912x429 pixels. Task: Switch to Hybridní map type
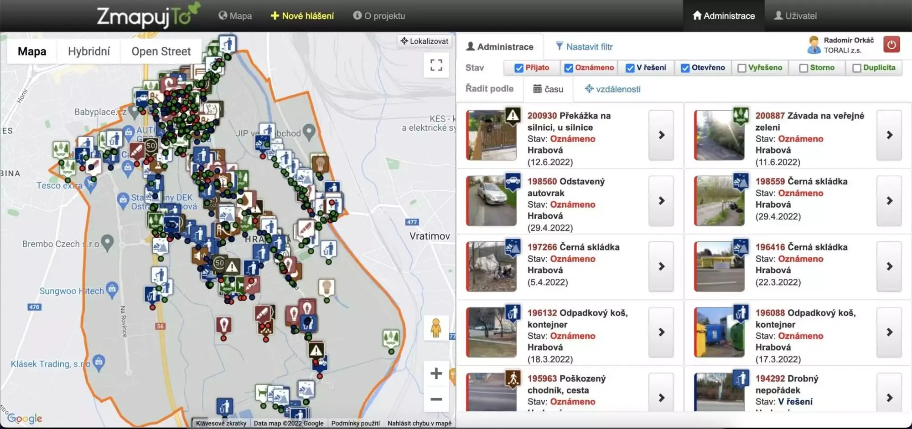89,51
